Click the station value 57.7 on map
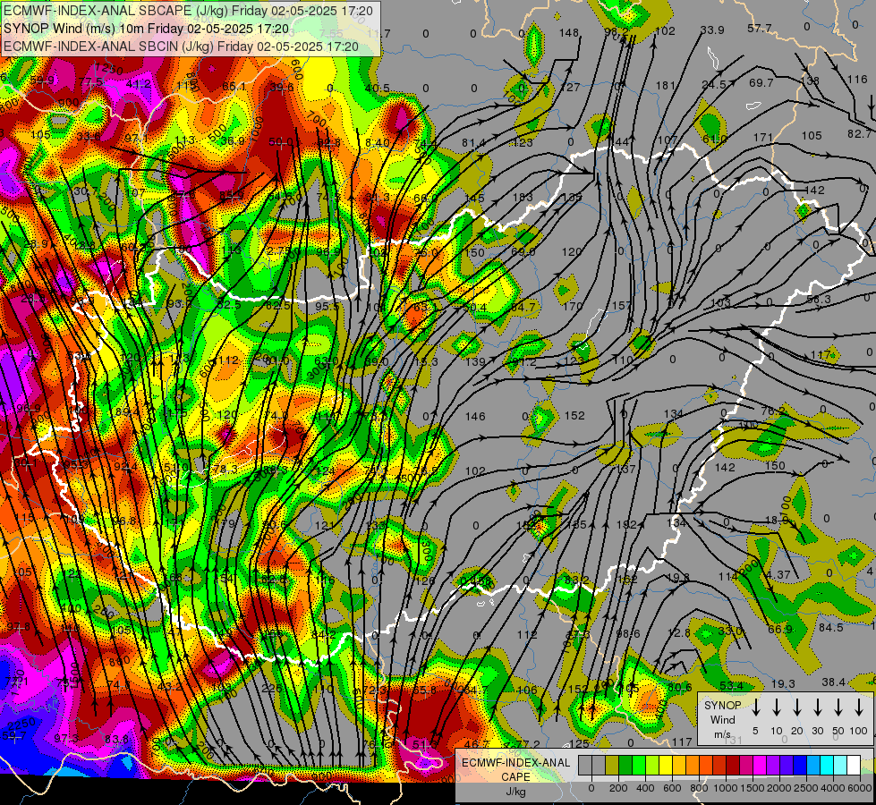 click(x=760, y=28)
